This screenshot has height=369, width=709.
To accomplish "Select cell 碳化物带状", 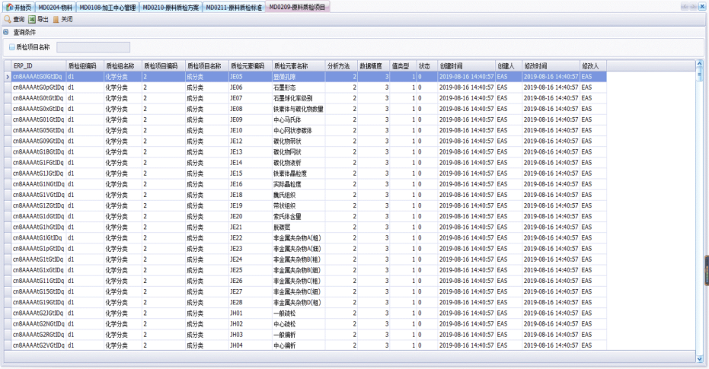I will click(299, 142).
